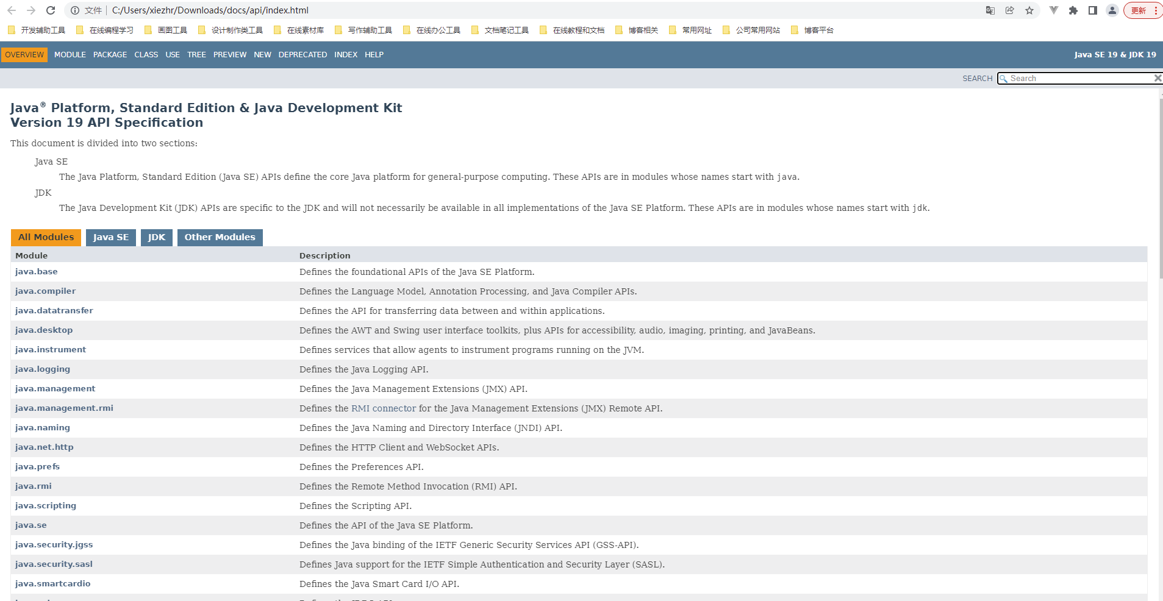Screen dimensions: 1163x601
Task: Open the java.datatransfer module link
Action: (x=54, y=311)
